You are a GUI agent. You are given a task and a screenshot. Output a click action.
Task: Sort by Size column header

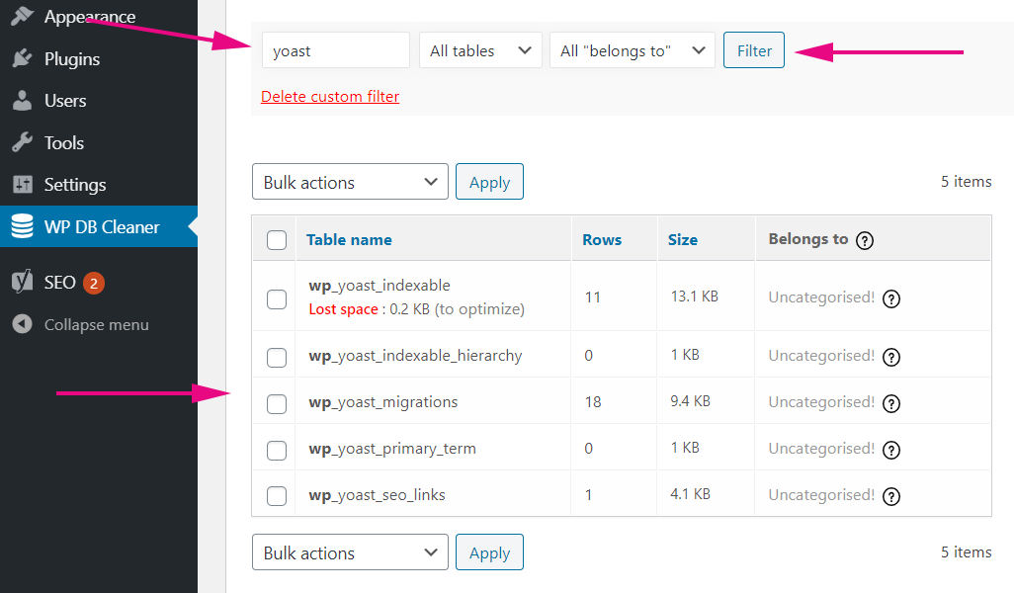tap(683, 240)
